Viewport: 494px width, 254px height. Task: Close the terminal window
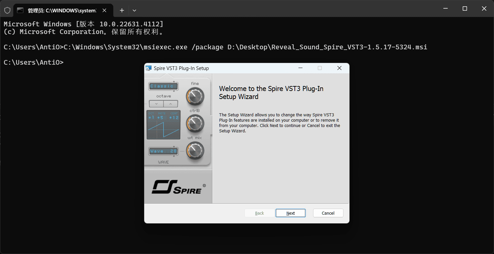(484, 9)
